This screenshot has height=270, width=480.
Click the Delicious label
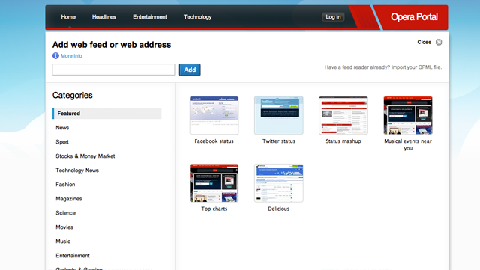[x=278, y=209]
